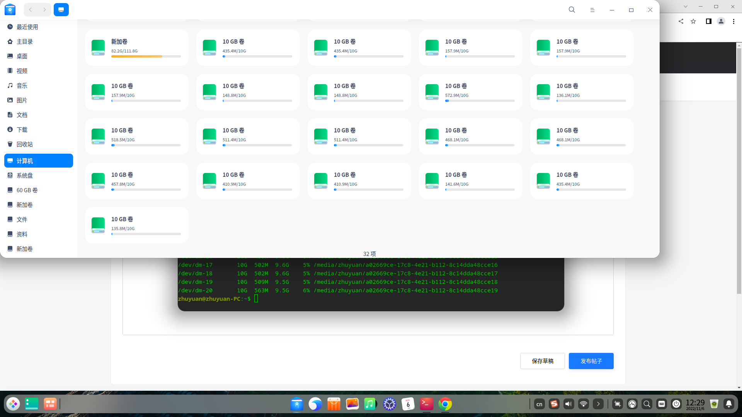Expand browser tab search chevron
Image resolution: width=742 pixels, height=417 pixels.
coord(685,7)
